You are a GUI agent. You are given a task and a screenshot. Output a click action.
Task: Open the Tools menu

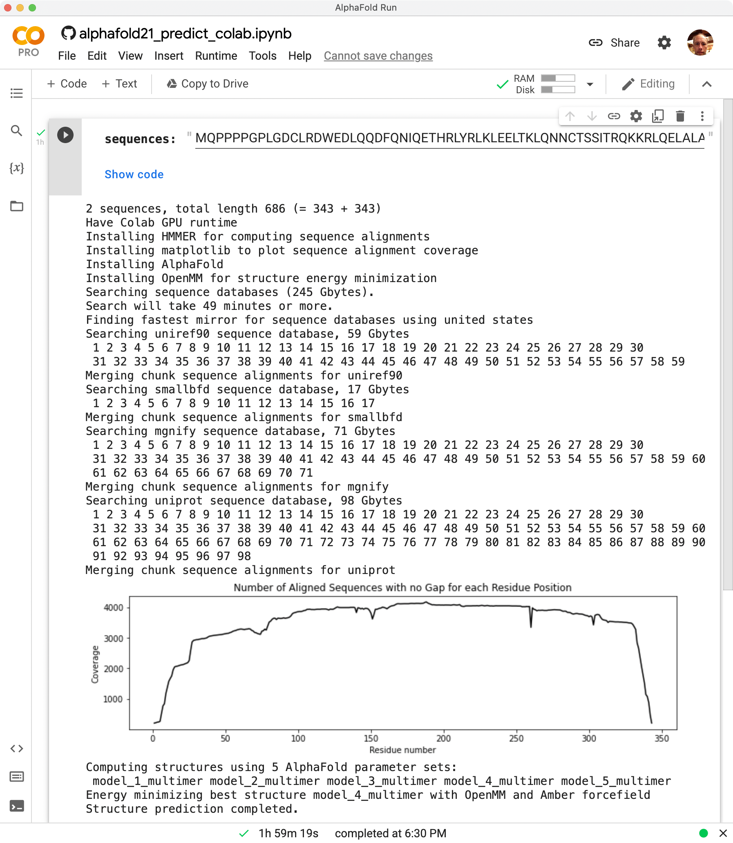coord(263,56)
